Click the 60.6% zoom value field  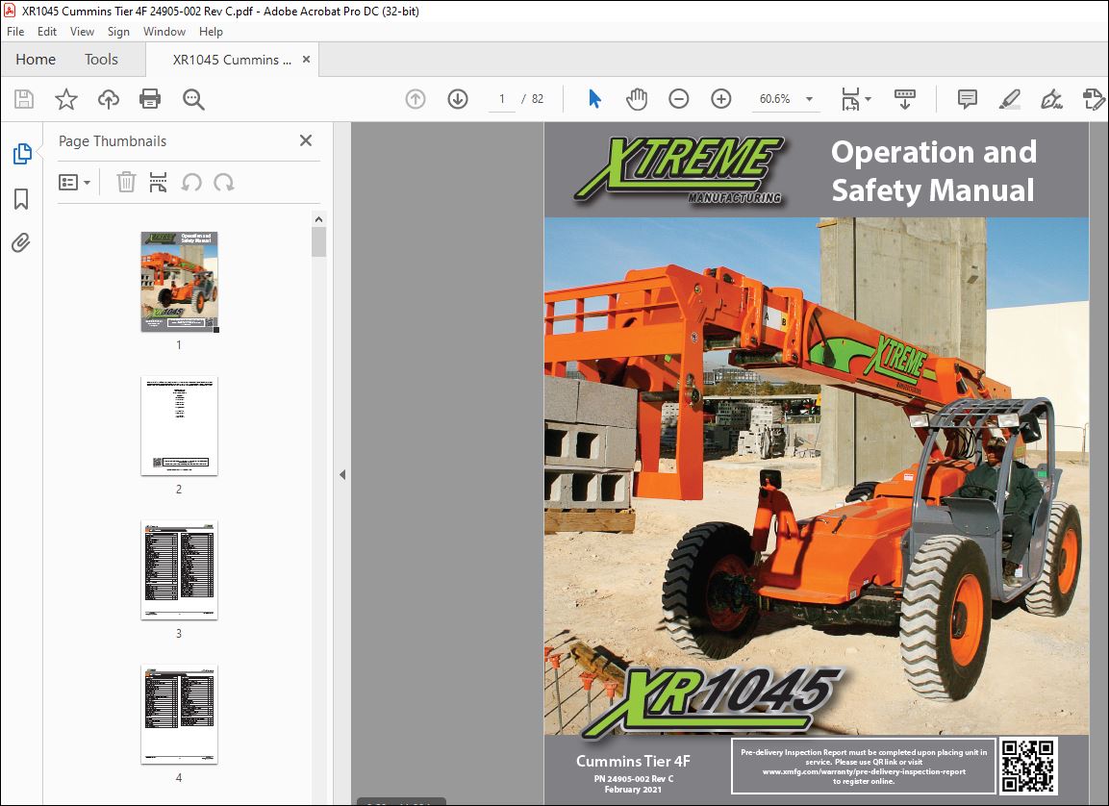(x=775, y=99)
